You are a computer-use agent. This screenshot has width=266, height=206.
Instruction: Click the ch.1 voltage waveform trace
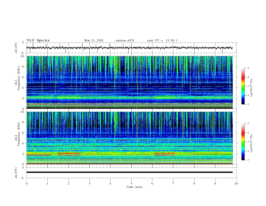click(x=129, y=48)
